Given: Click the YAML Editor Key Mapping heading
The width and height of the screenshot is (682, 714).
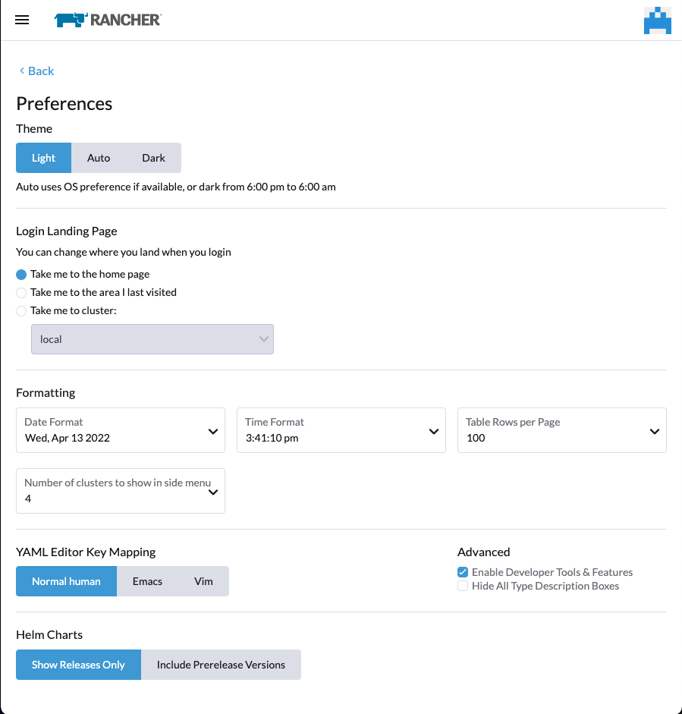Looking at the screenshot, I should (x=86, y=552).
